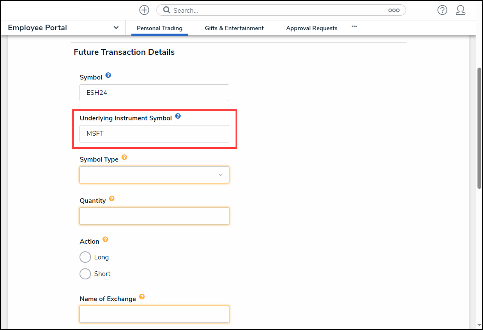483x330 pixels.
Task: Click the Underlying Instrument Symbol help icon
Action: pos(178,116)
